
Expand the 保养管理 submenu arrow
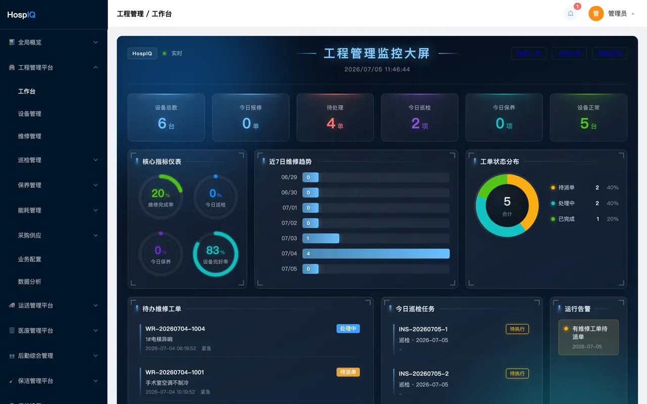point(96,185)
